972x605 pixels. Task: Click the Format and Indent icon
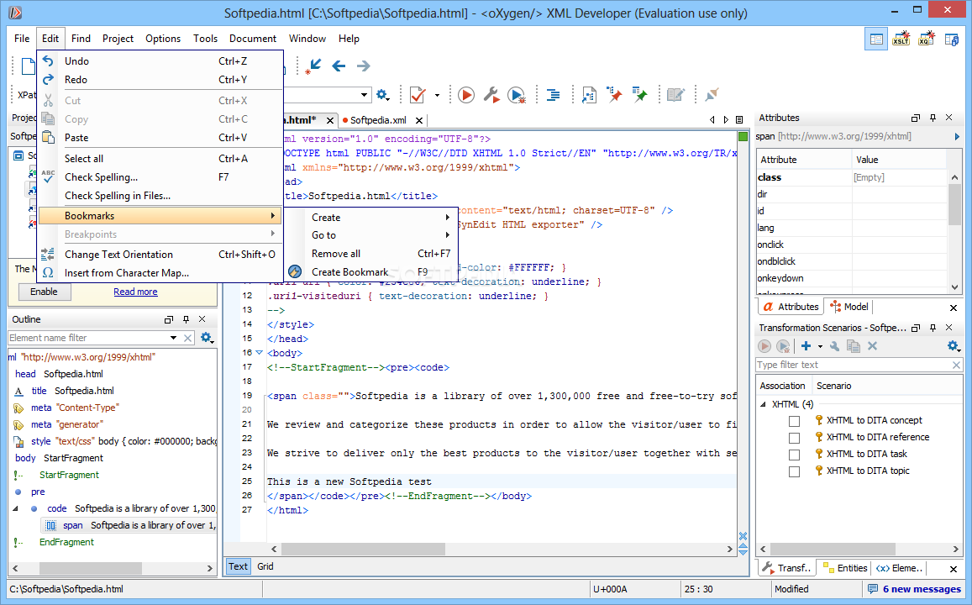click(553, 95)
